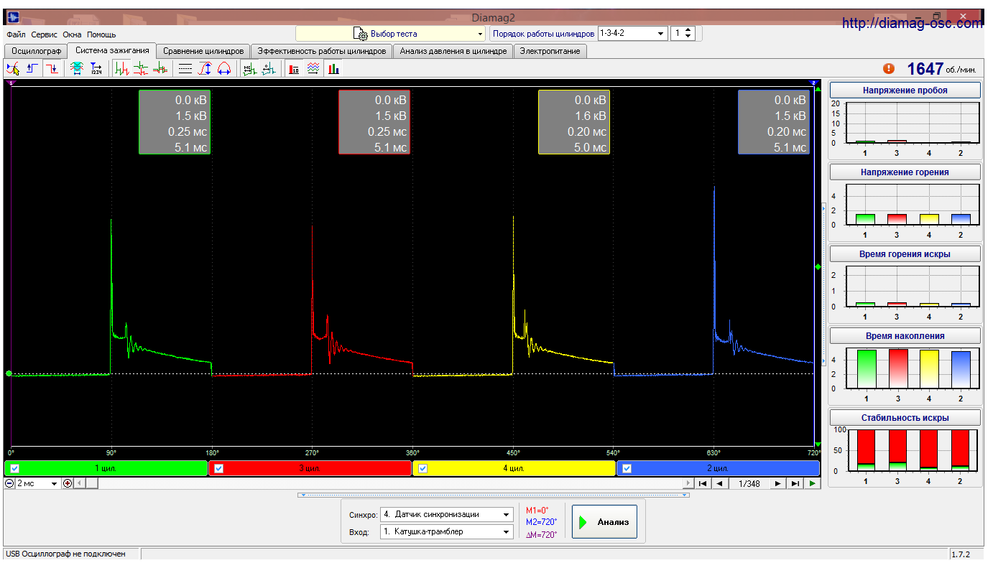Click the horizontal scrollbar left arrow
The width and height of the screenshot is (993, 563).
(x=79, y=483)
